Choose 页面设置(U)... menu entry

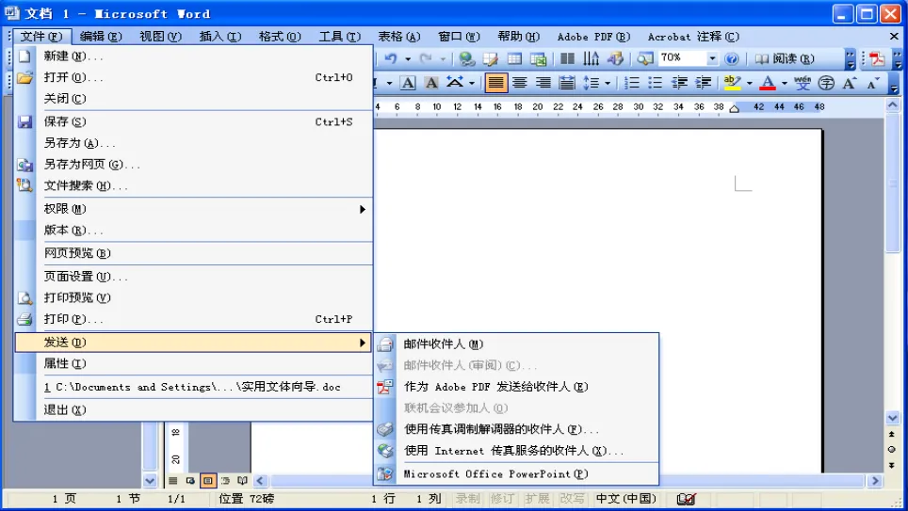(193, 277)
